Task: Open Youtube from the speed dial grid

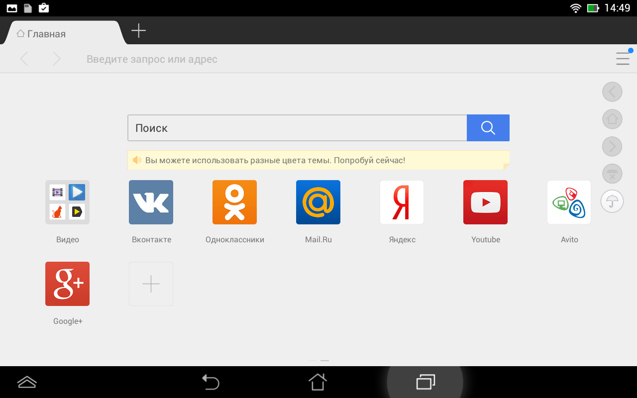Action: click(x=485, y=202)
